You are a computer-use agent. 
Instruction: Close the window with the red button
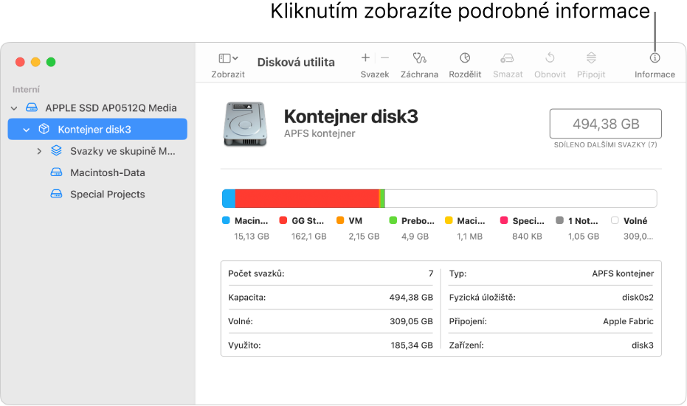(20, 62)
